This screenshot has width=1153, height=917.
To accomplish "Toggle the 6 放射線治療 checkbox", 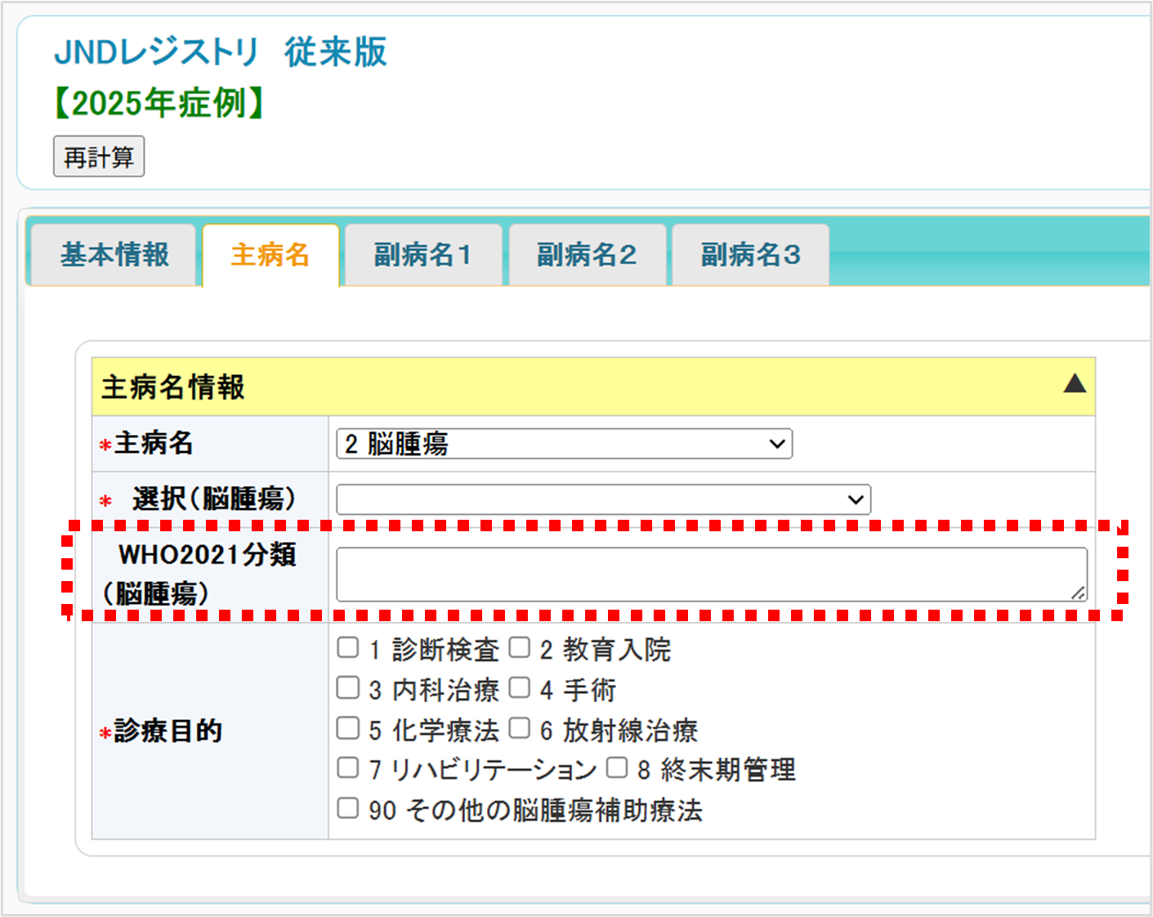I will pos(520,728).
